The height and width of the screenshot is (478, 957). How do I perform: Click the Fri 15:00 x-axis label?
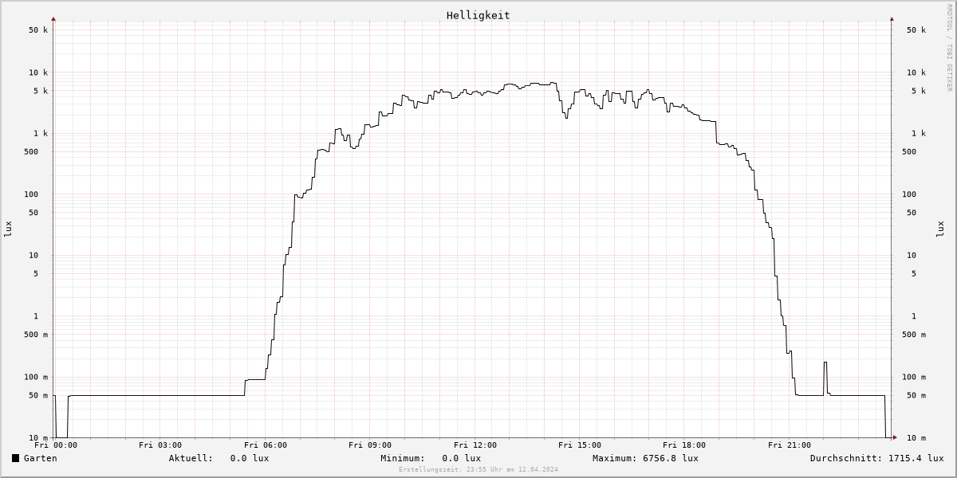pos(580,445)
